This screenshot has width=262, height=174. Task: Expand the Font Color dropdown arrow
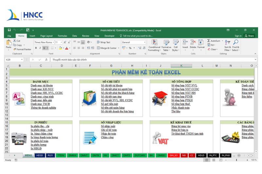pyautogui.click(x=70, y=48)
